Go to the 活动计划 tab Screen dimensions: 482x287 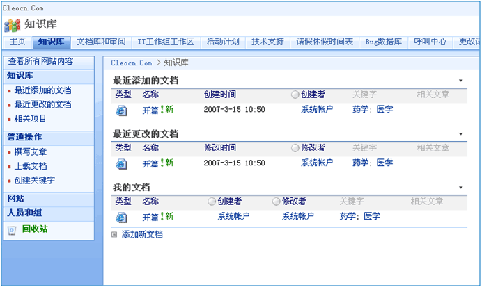(223, 42)
